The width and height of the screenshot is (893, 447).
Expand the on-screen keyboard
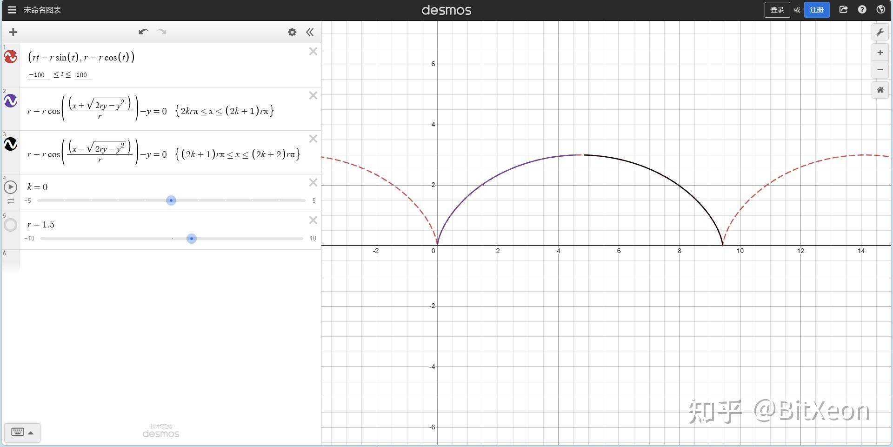(x=22, y=433)
